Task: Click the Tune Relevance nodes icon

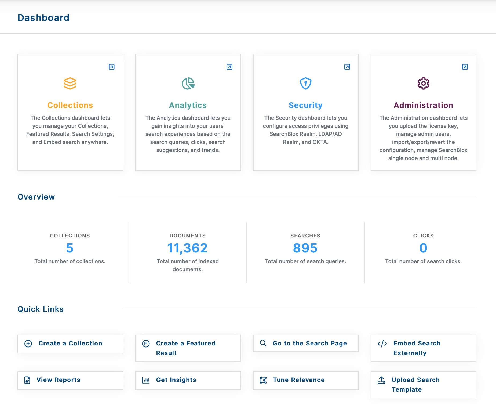Action: pyautogui.click(x=263, y=380)
